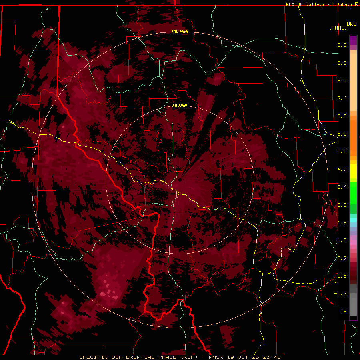Select the 9.8 scale value
The width and height of the screenshot is (360, 360).
pyautogui.click(x=342, y=45)
